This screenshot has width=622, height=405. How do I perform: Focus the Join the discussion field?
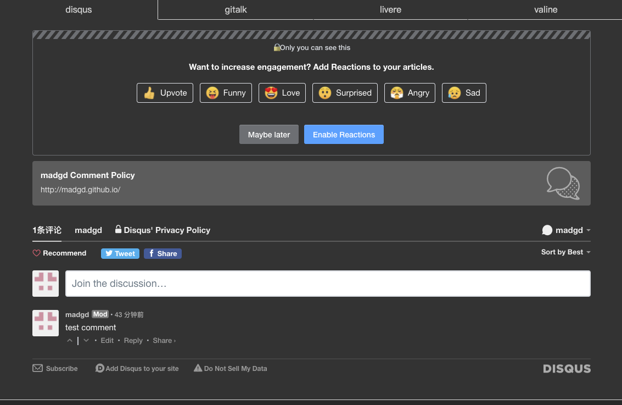coord(328,284)
